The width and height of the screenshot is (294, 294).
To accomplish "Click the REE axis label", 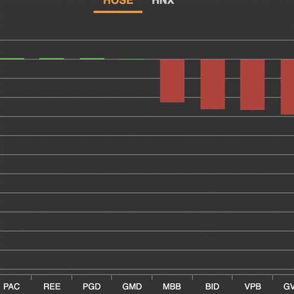I will pyautogui.click(x=52, y=287).
